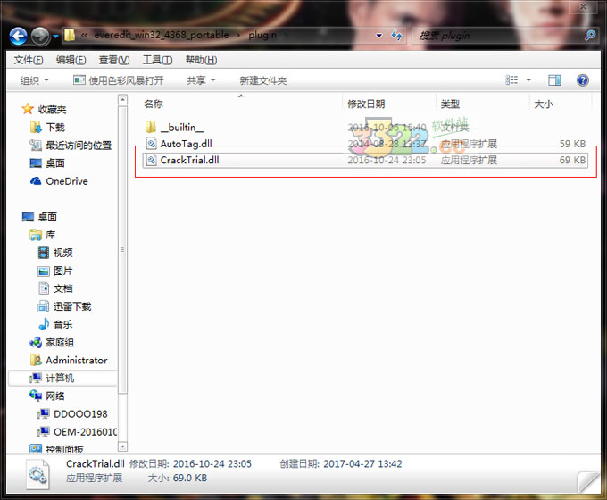Click navigation pane scroll up arrow
Viewport: 607px width, 500px height.
pyautogui.click(x=122, y=99)
